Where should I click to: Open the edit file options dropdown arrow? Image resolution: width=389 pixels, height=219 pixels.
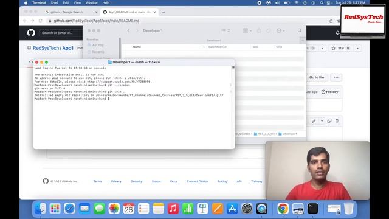322,121
